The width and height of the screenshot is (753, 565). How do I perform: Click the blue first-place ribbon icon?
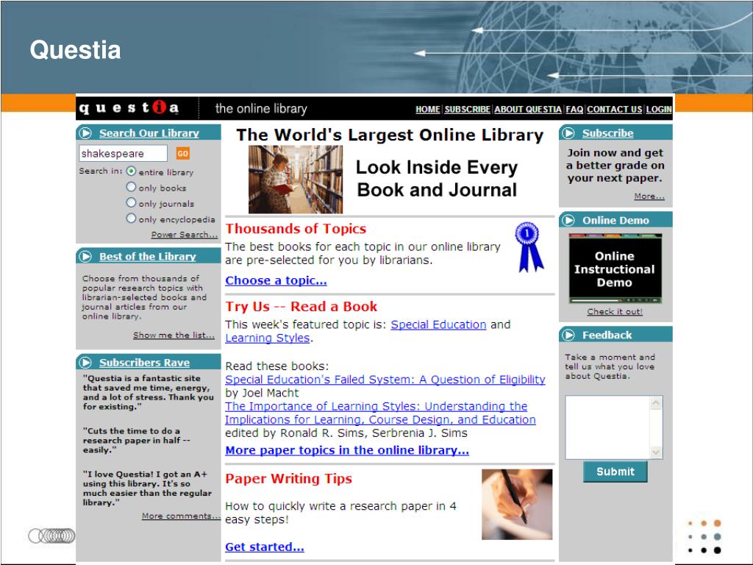point(529,247)
